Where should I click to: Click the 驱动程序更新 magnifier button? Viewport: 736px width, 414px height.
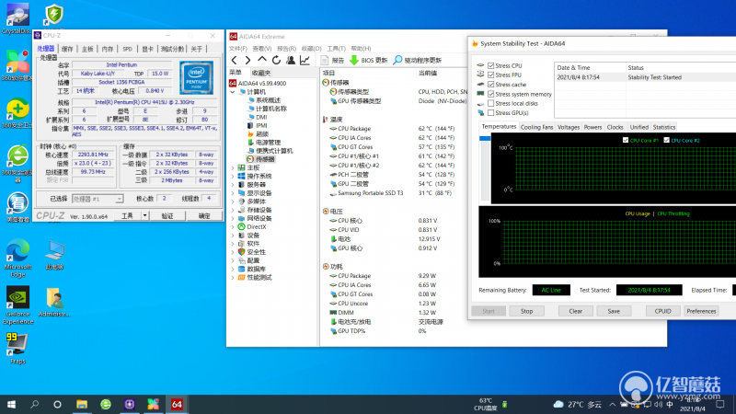click(418, 60)
